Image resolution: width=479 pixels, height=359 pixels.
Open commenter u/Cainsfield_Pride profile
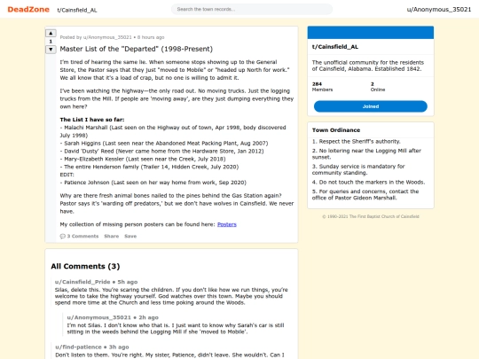click(82, 282)
